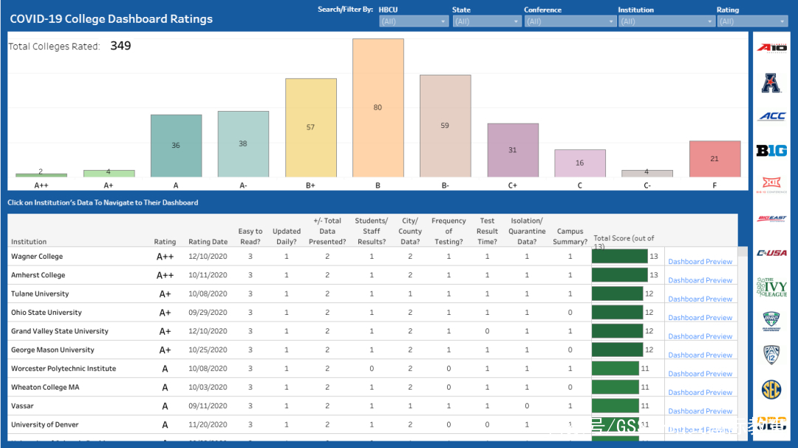Select the SEC conference logo
This screenshot has height=448, width=798.
(771, 390)
